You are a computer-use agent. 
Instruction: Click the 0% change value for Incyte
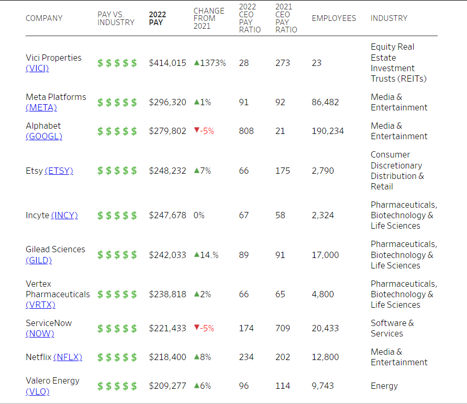[x=199, y=215]
